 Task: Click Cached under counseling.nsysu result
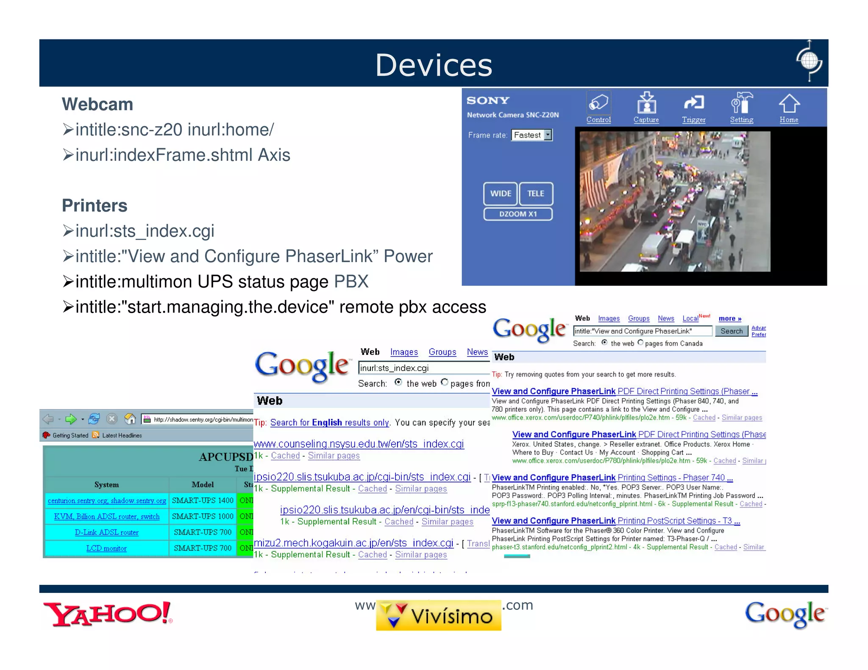coord(285,456)
